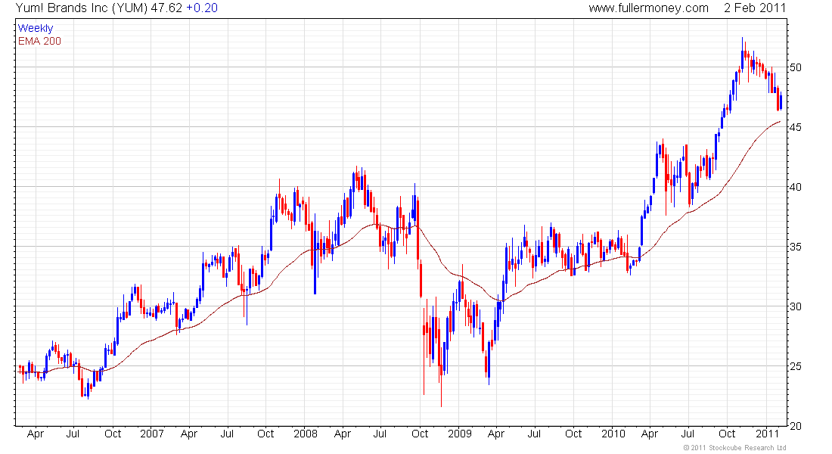The width and height of the screenshot is (832, 454).
Task: Click the 'Apr' label immediately after 2007
Action: pyautogui.click(x=189, y=434)
